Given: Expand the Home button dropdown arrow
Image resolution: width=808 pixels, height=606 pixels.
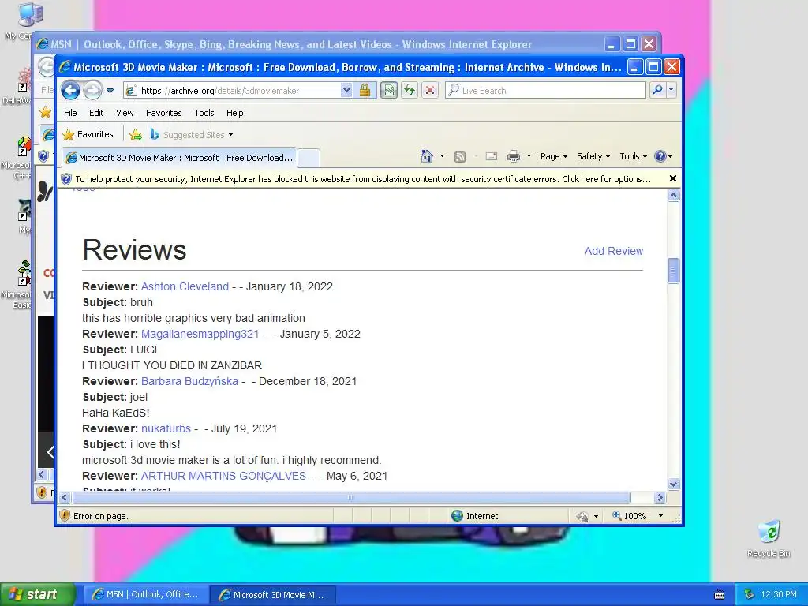Looking at the screenshot, I should pos(442,156).
